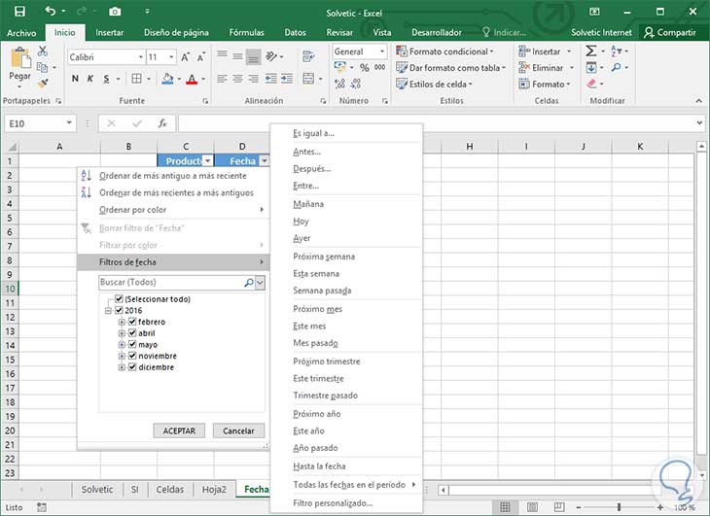The width and height of the screenshot is (710, 516).
Task: Click the Cancelar button
Action: (x=238, y=430)
